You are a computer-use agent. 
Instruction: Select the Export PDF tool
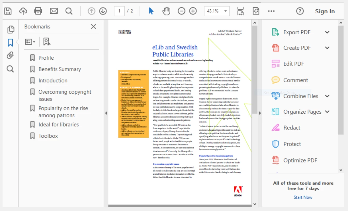click(297, 32)
